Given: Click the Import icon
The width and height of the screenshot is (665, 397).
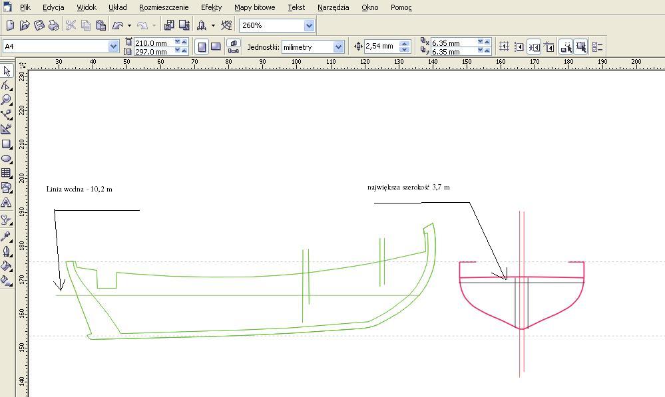Looking at the screenshot, I should click(x=168, y=25).
